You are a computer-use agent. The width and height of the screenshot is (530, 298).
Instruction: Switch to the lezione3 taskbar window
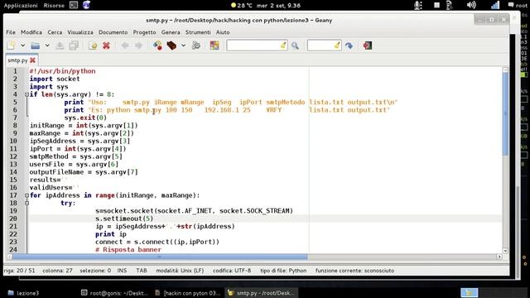[x=24, y=293]
